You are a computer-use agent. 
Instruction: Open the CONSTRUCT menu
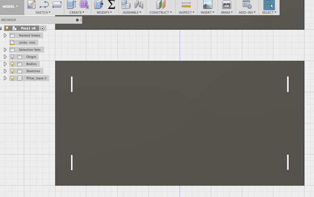click(160, 12)
